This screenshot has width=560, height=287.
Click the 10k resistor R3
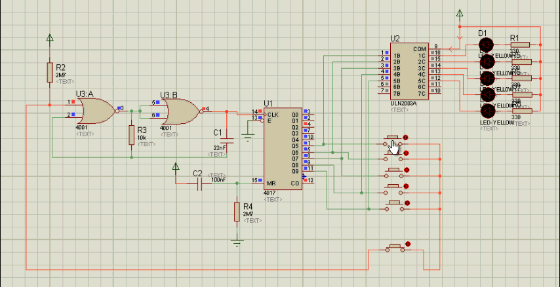[x=132, y=134]
